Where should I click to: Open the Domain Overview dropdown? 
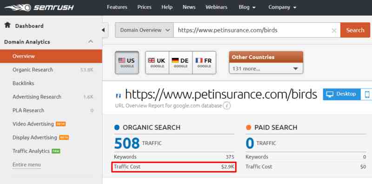(144, 30)
